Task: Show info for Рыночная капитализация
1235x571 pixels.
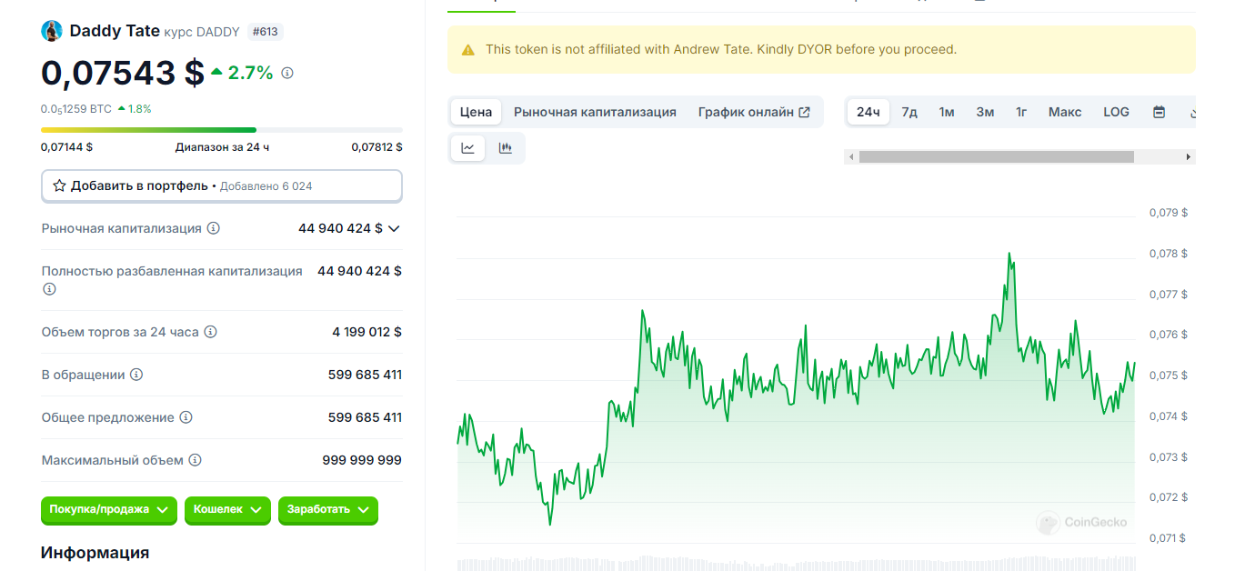Action: click(214, 228)
